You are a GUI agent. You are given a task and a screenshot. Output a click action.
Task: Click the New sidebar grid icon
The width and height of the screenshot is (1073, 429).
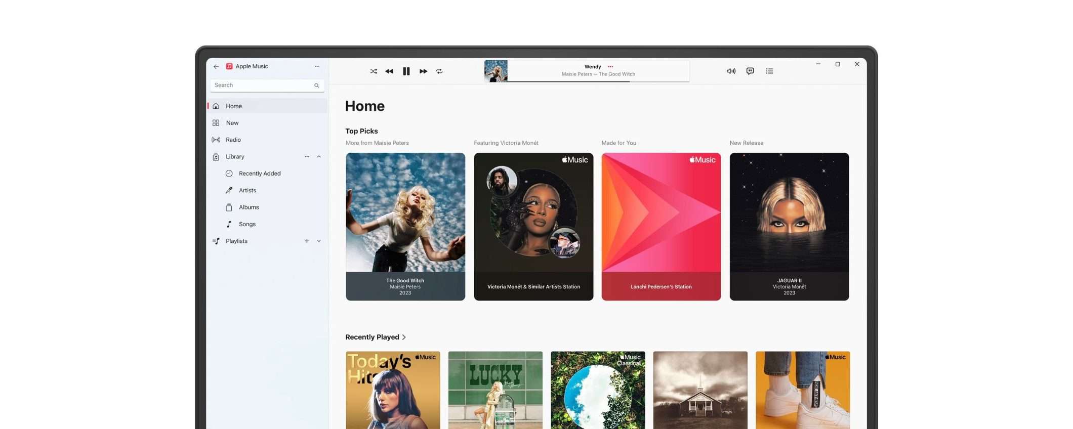pos(216,123)
